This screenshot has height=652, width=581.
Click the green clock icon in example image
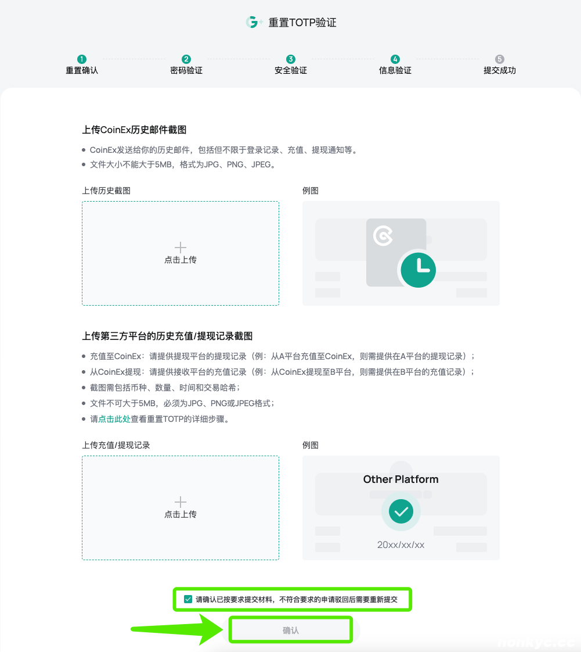[418, 270]
